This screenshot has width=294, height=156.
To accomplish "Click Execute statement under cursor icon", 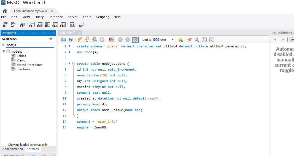I will [87, 40].
